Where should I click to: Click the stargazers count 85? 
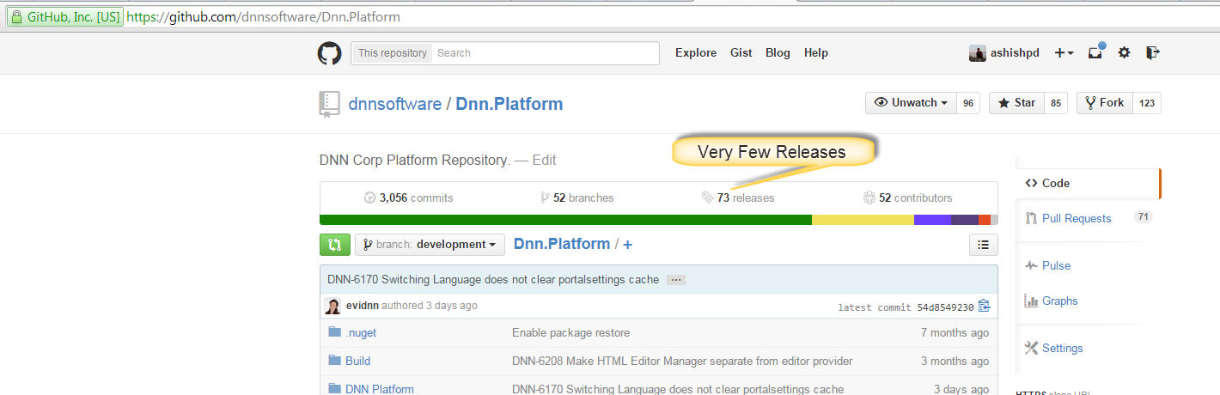pos(1056,103)
